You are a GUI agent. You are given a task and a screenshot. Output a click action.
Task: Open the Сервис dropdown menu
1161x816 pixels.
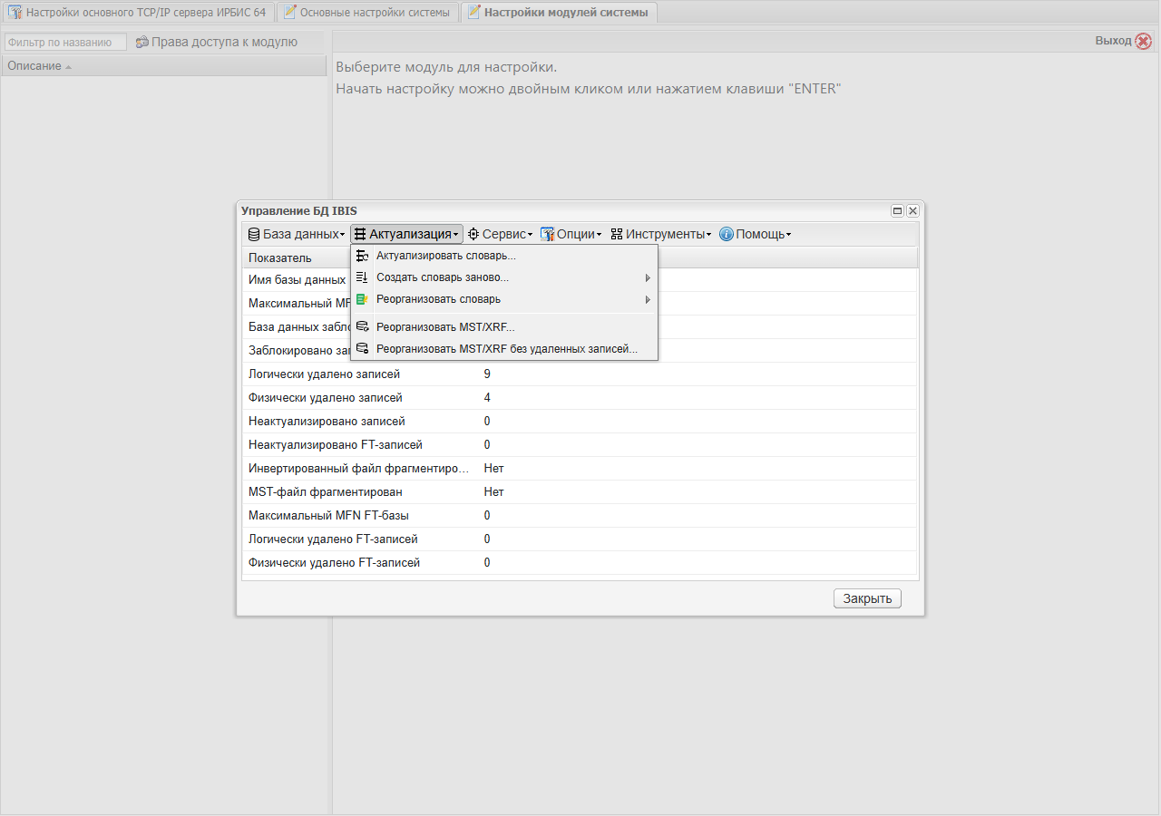500,234
